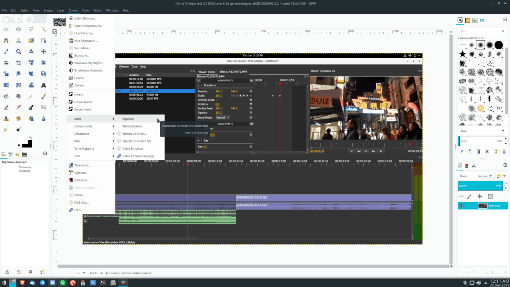The width and height of the screenshot is (510, 287).
Task: Activate the Move tool
Action: [43, 52]
